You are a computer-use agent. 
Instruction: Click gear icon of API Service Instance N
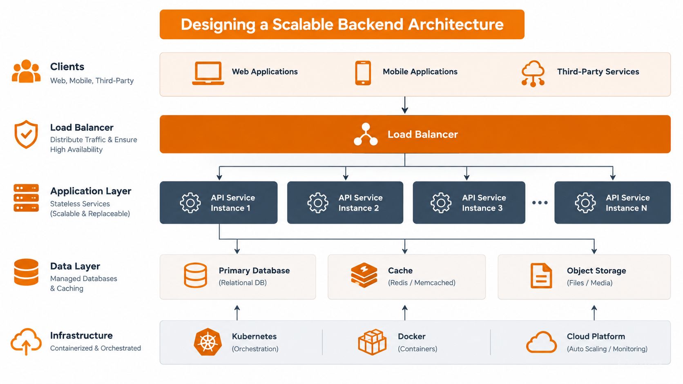(x=585, y=203)
